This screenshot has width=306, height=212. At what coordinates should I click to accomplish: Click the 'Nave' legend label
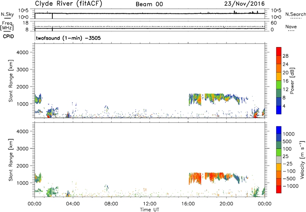291,26
